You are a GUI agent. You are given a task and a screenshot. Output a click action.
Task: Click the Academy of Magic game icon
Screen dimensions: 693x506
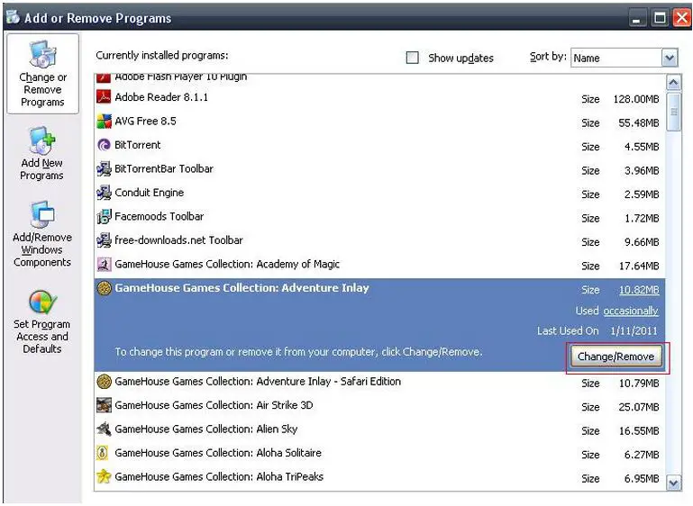tap(104, 264)
